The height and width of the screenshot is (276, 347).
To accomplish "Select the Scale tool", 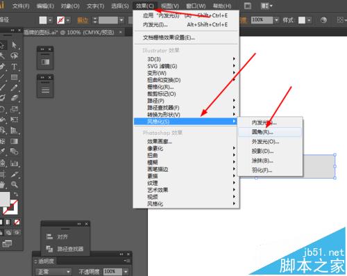I will (x=15, y=109).
